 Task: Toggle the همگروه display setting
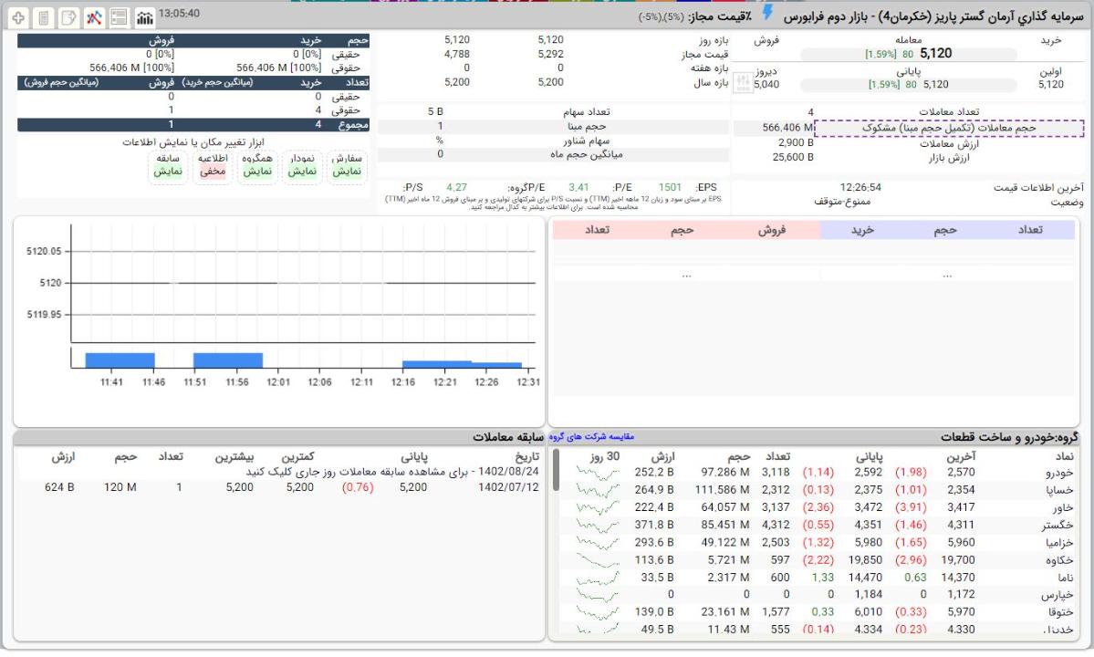tap(257, 165)
